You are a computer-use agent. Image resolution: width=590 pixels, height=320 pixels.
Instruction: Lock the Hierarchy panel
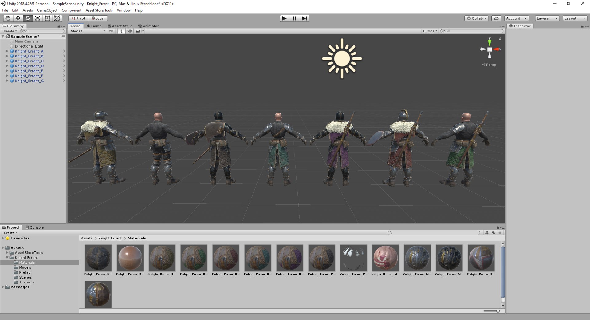59,26
